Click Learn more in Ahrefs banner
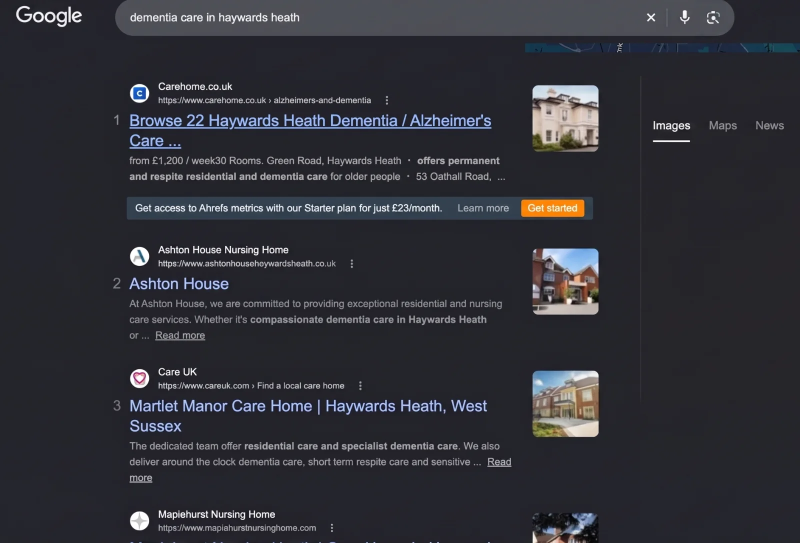800x543 pixels. [x=483, y=208]
